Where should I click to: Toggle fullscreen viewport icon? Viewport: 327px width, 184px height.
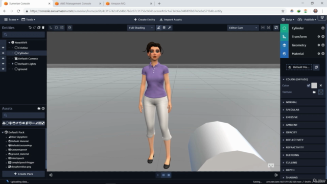click(276, 28)
